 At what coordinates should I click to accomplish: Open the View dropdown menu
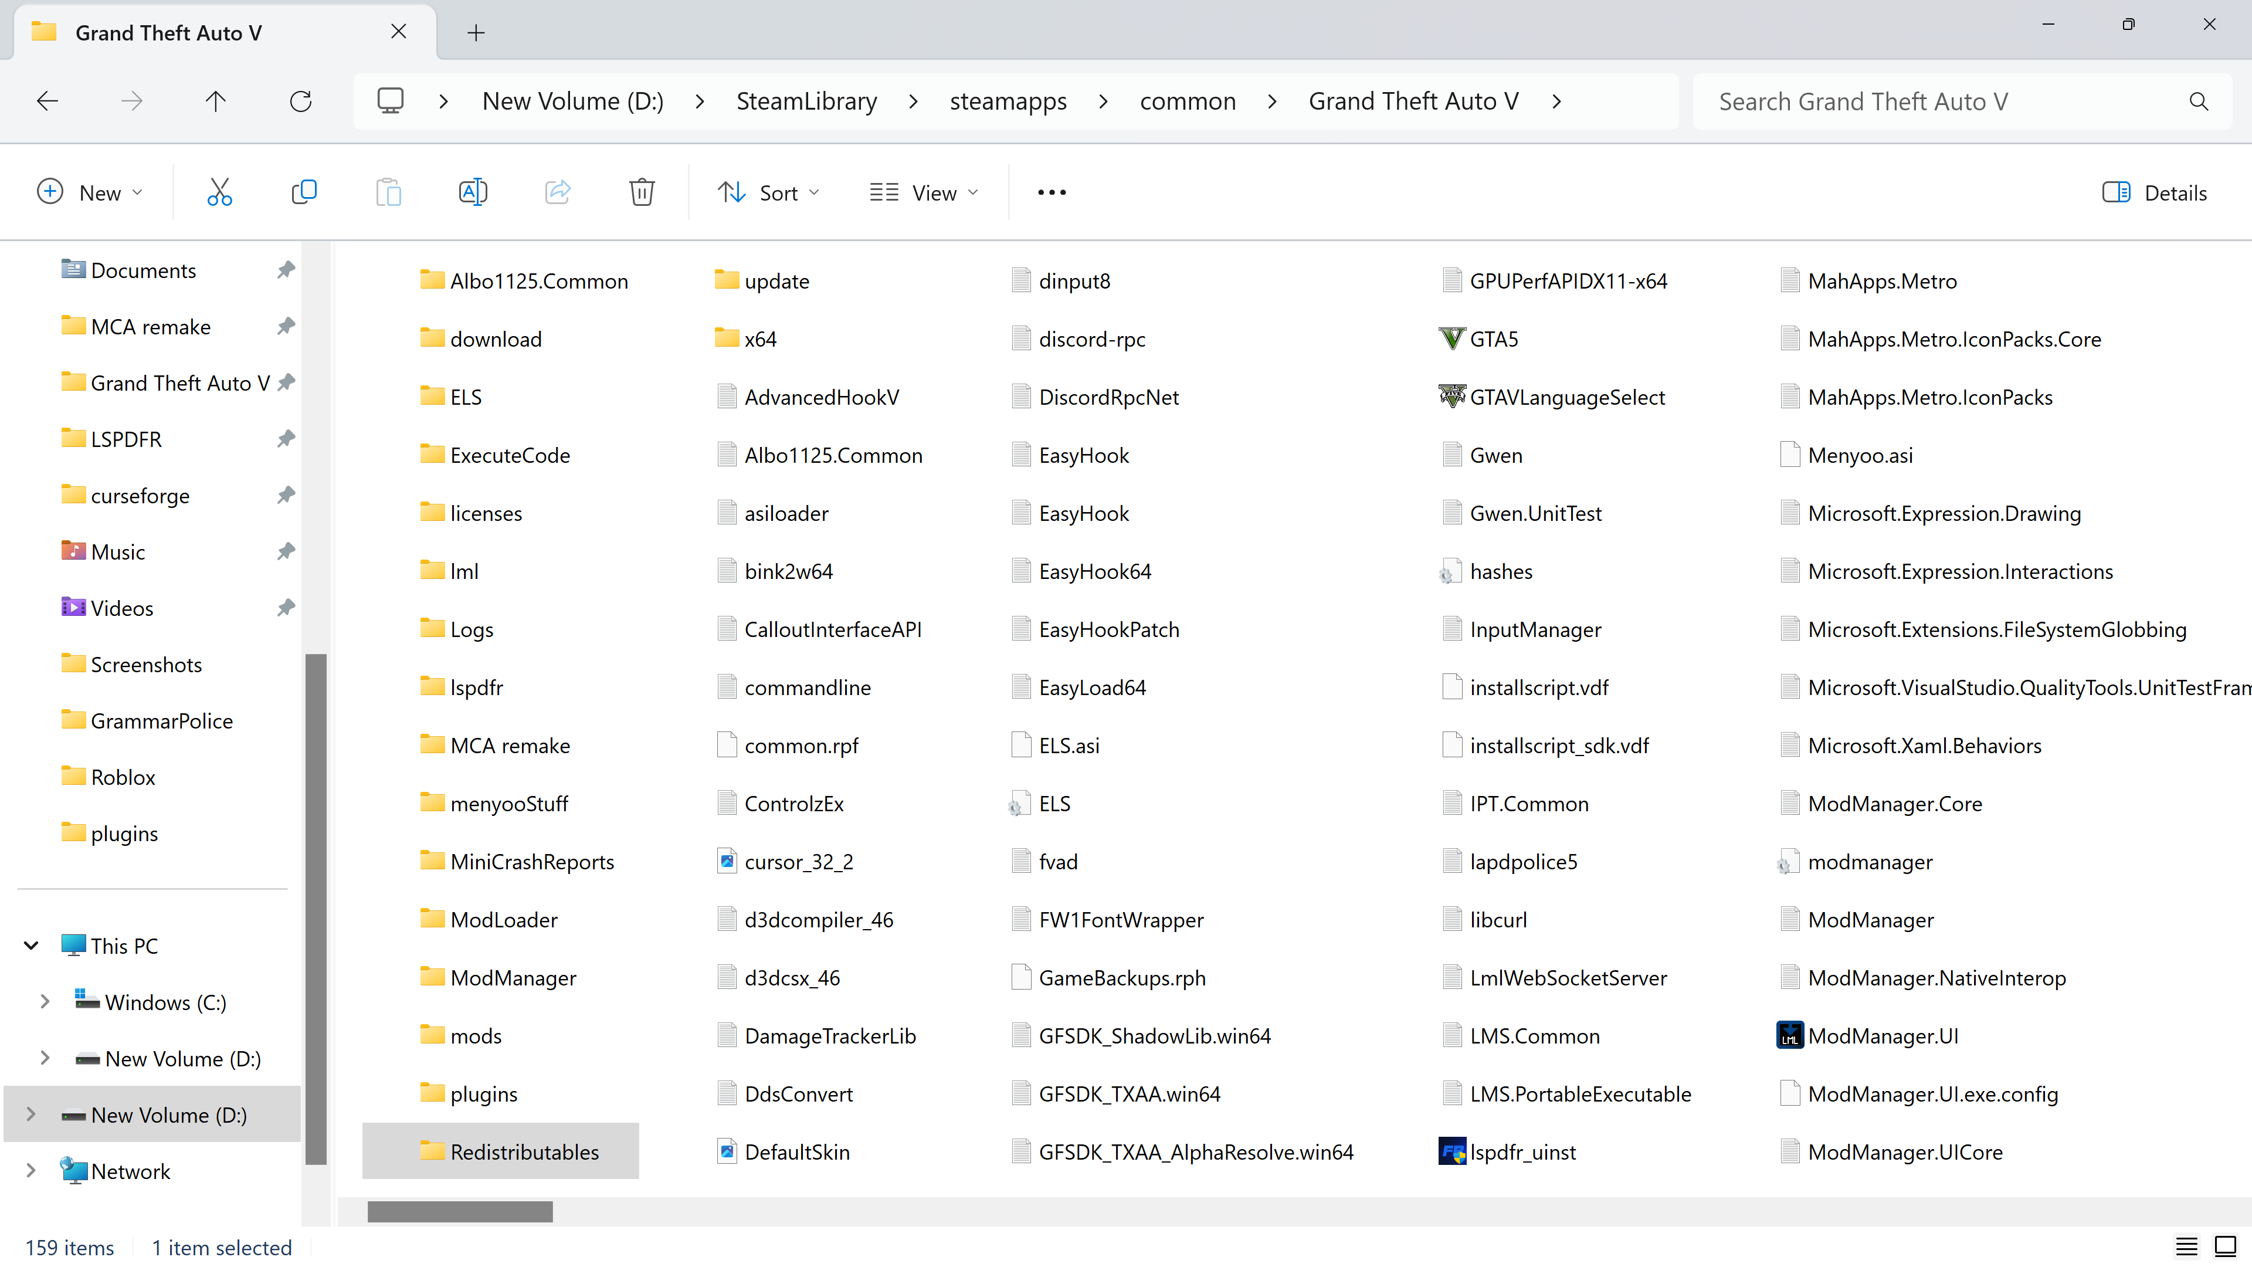(924, 192)
